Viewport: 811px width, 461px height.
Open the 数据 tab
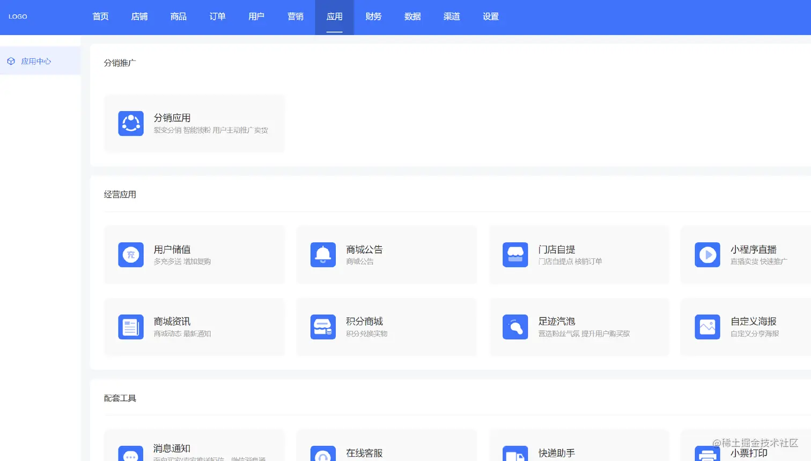click(x=412, y=17)
